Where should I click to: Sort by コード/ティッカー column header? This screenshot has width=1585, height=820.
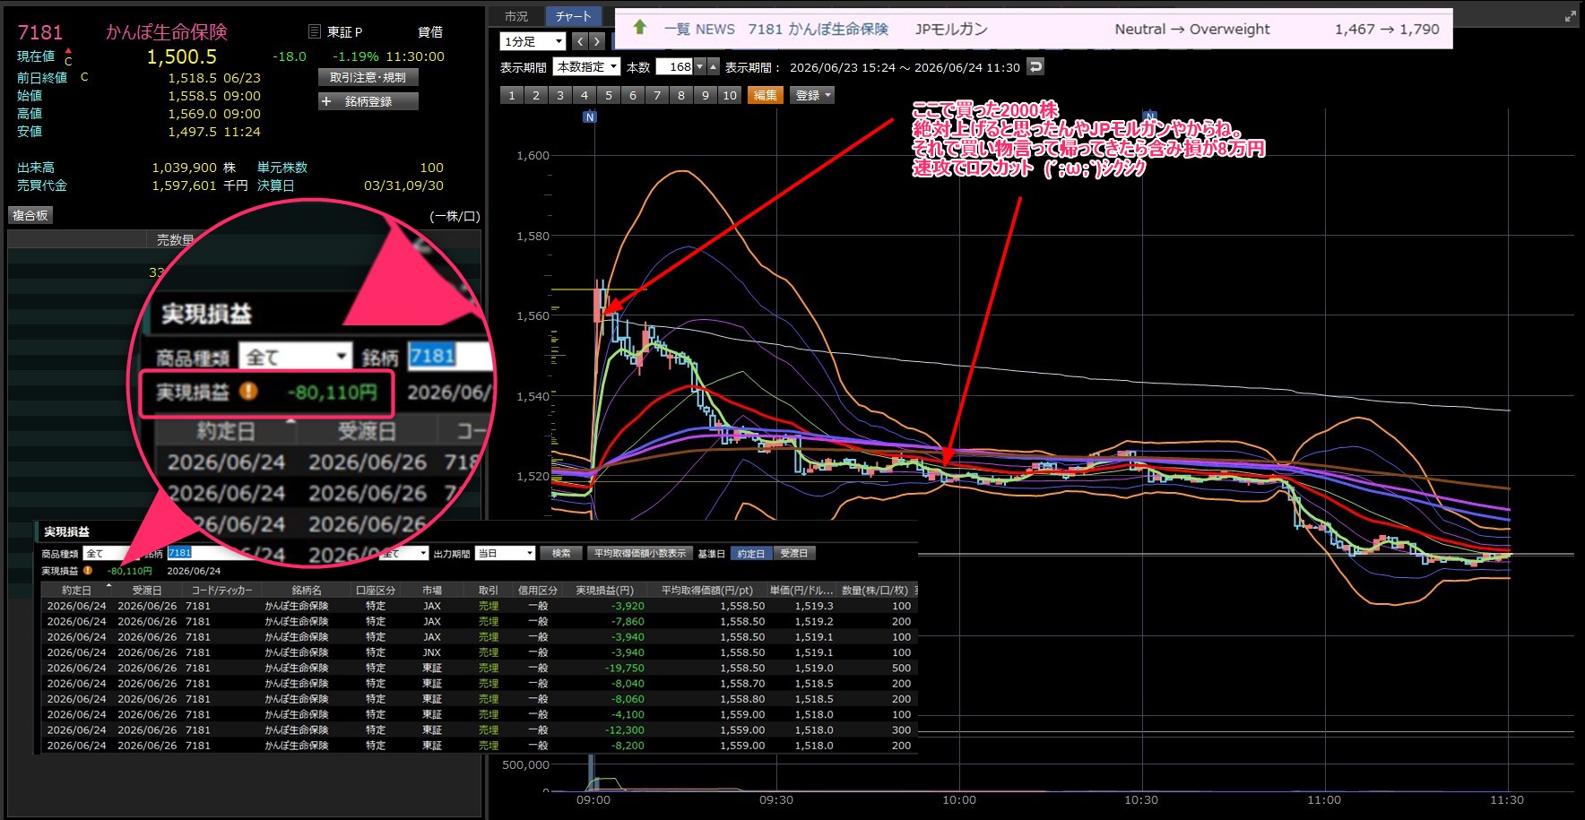coord(221,590)
